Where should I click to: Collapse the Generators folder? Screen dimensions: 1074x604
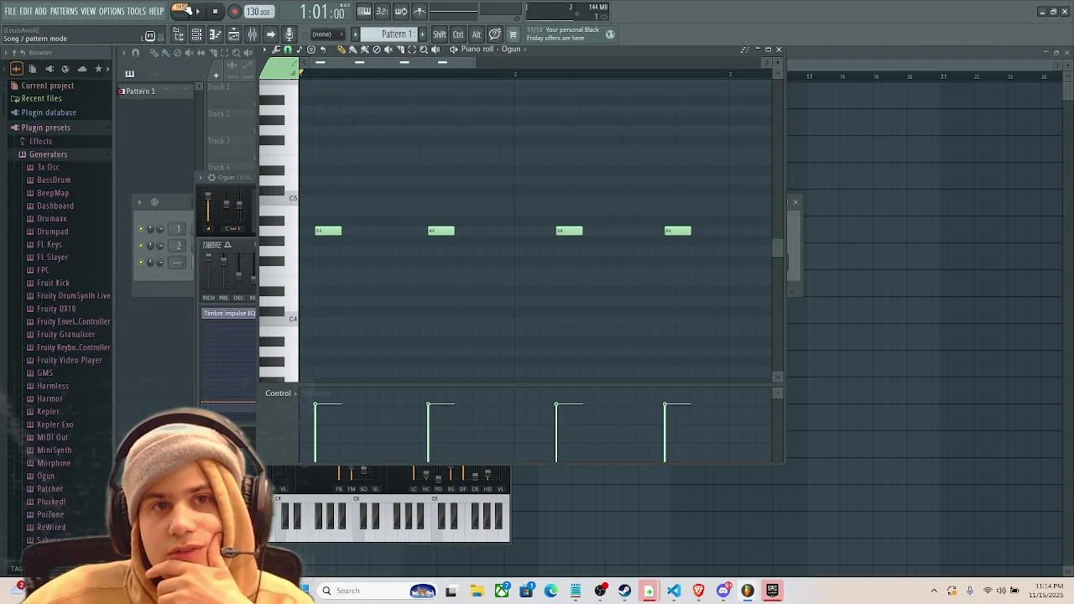click(48, 154)
